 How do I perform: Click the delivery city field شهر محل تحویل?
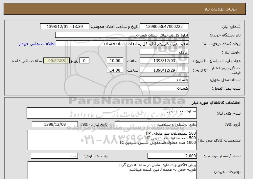[x=164, y=88]
